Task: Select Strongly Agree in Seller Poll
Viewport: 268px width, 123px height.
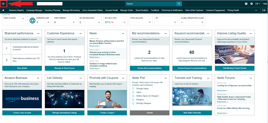Action: click(133, 88)
